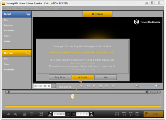Viewport: 166px width, 120px height.
Task: Click the right marker time field
Action: click(82, 114)
